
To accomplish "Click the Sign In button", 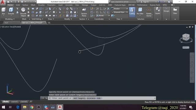I will coord(146,2).
